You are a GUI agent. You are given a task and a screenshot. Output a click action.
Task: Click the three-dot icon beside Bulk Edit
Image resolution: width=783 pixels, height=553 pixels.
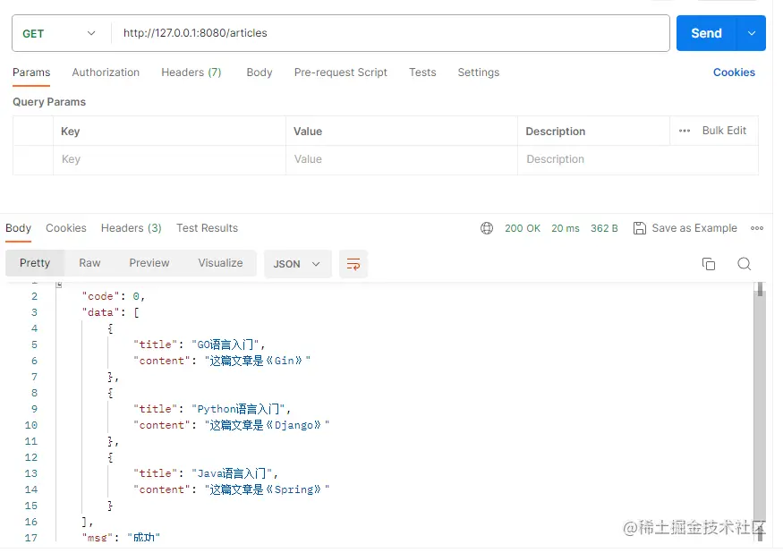pyautogui.click(x=685, y=131)
